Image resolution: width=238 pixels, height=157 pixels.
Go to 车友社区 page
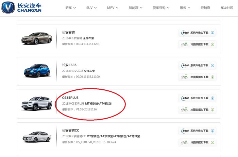click(x=227, y=8)
